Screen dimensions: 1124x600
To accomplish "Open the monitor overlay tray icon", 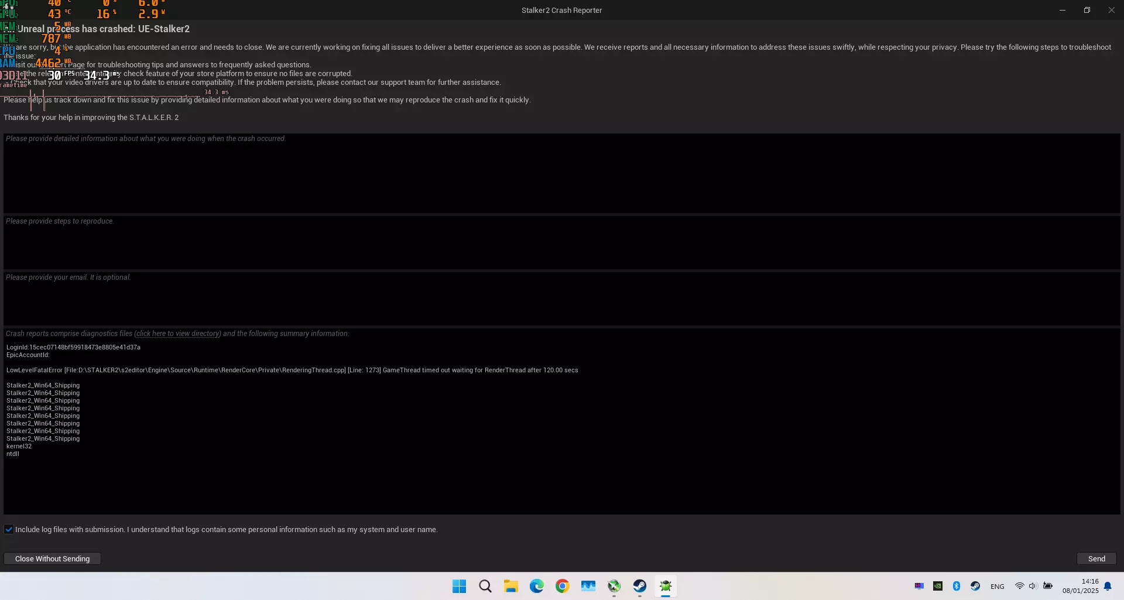I will coord(919,586).
